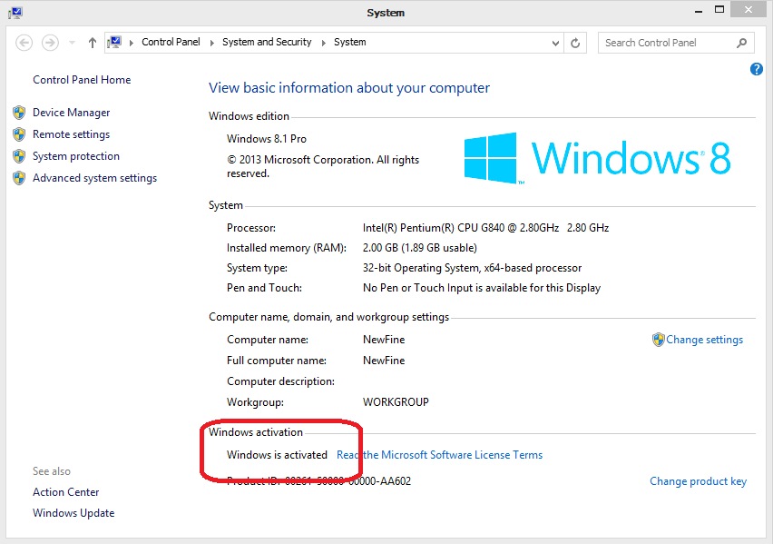
Task: Click shield icon beside Device Manager
Action: [x=19, y=113]
